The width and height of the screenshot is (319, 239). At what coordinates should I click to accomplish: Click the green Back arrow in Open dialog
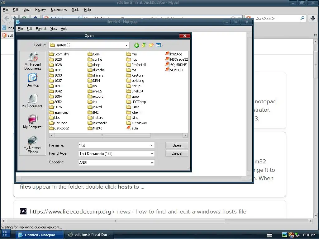pos(136,45)
